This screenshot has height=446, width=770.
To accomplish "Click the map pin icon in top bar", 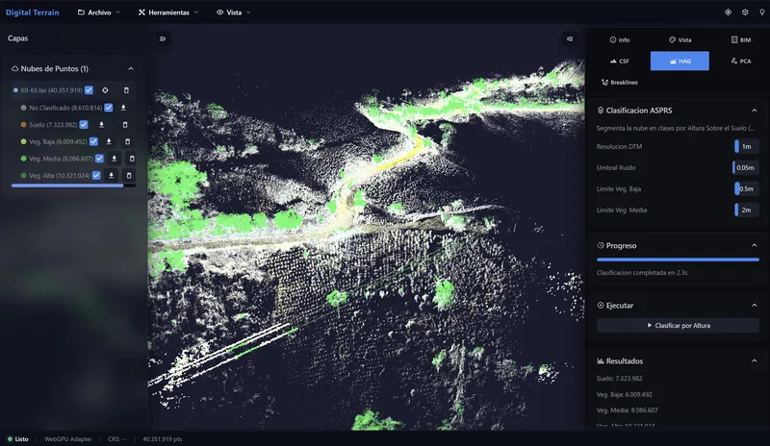I will (761, 12).
